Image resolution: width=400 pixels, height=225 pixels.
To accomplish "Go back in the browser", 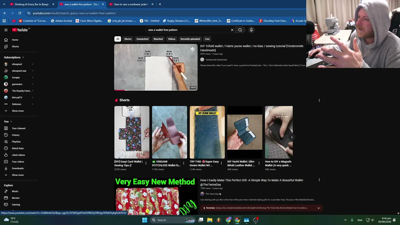I will pyautogui.click(x=5, y=13).
